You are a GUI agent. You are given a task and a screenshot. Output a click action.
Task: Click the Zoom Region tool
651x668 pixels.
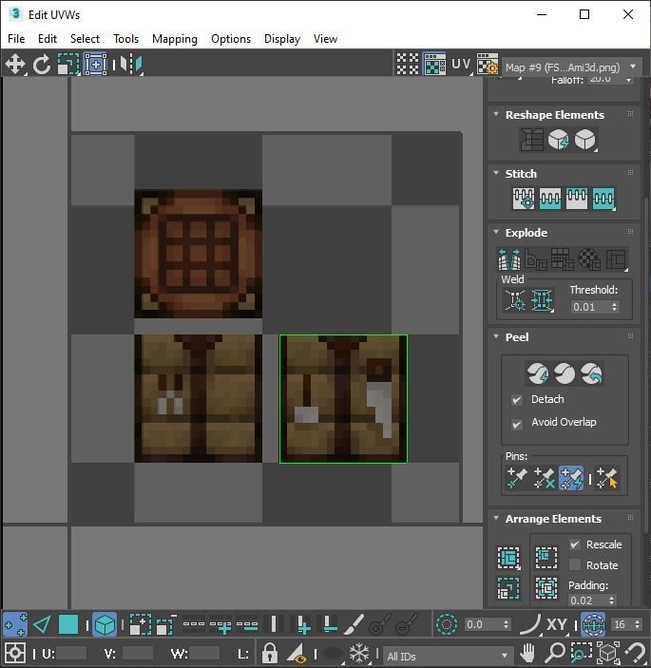[582, 652]
